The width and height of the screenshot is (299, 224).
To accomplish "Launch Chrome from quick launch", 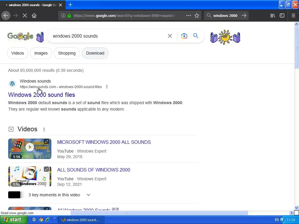I will (41, 220).
